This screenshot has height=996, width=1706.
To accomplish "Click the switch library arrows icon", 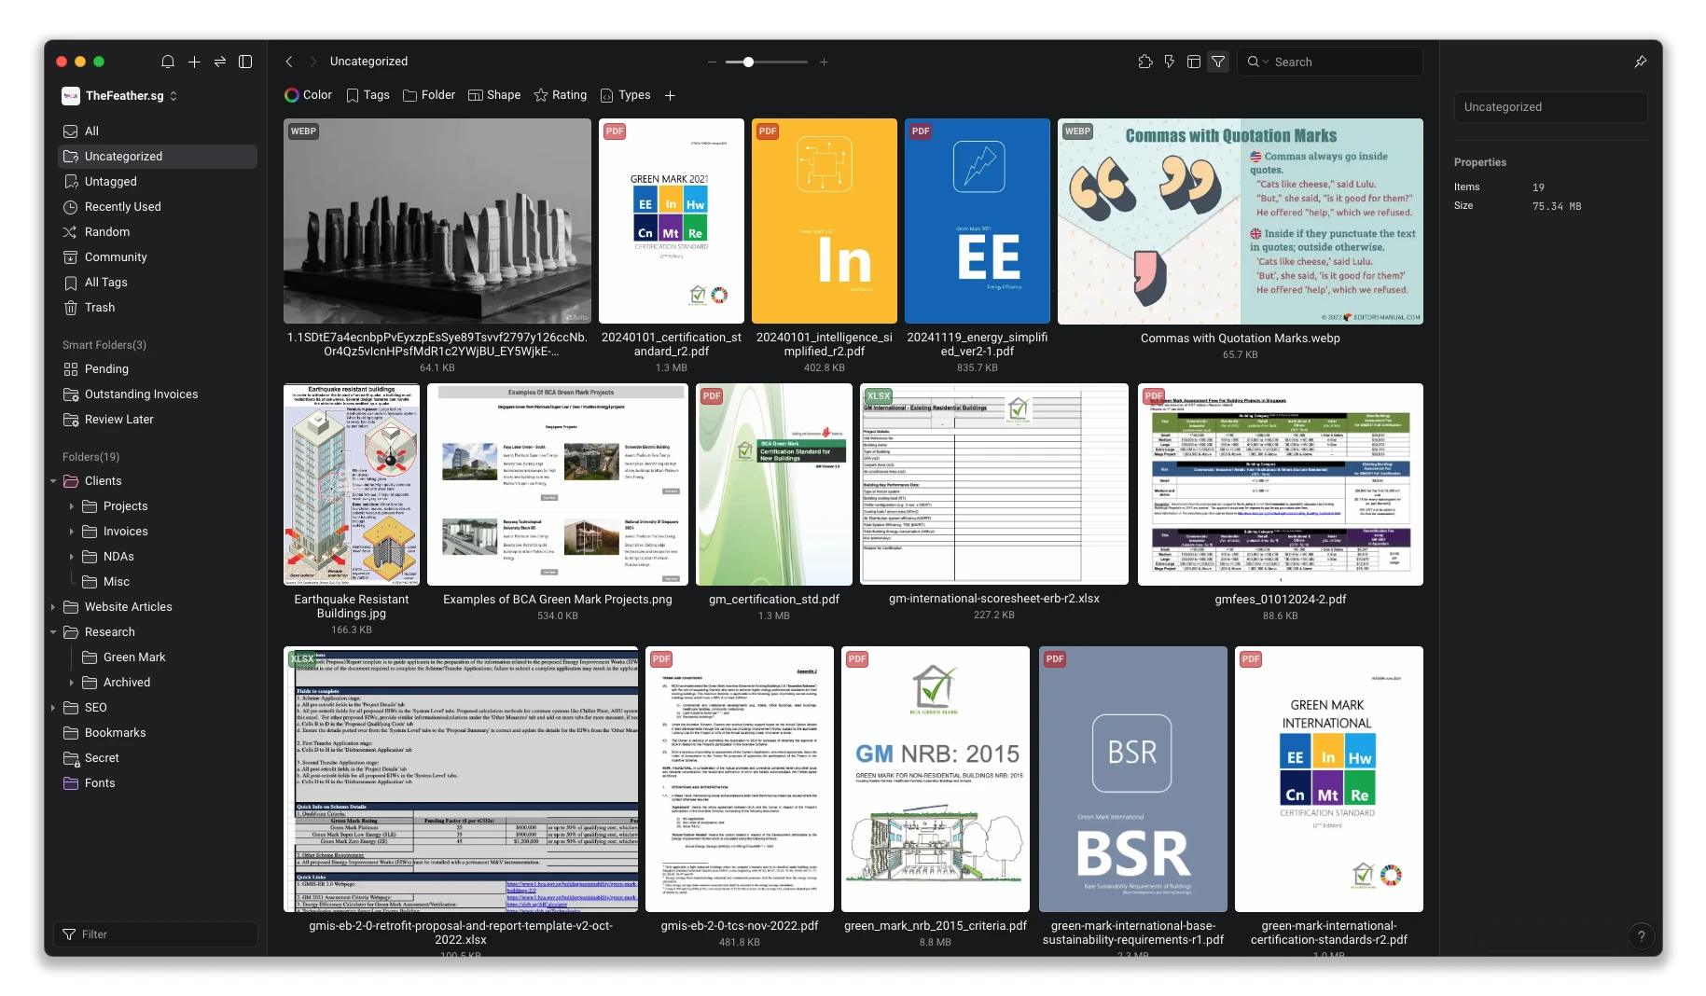I will pos(220,62).
